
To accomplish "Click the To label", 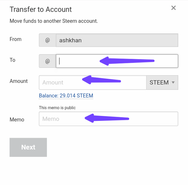I will point(12,60).
